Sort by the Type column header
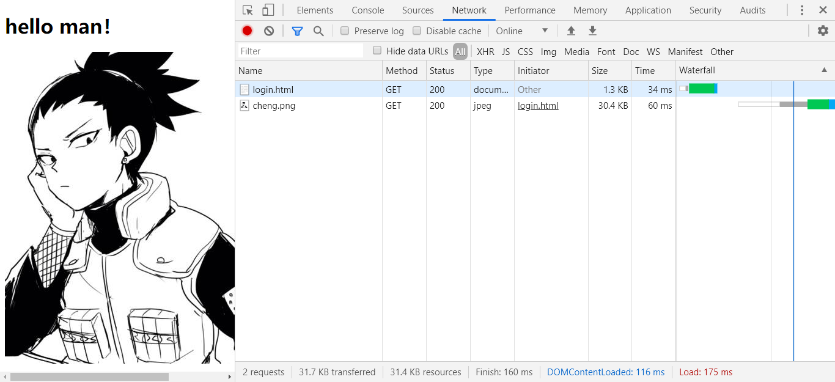The image size is (835, 382). [x=492, y=71]
